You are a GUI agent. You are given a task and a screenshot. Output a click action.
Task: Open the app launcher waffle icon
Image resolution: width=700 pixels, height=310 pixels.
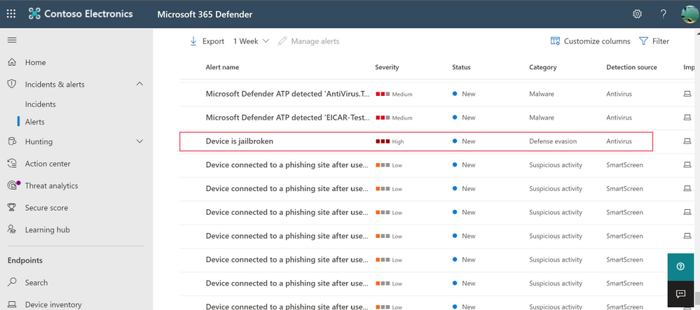coord(11,14)
